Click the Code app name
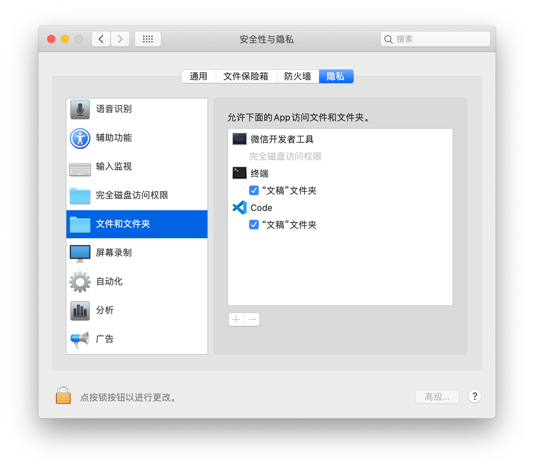 coord(262,208)
